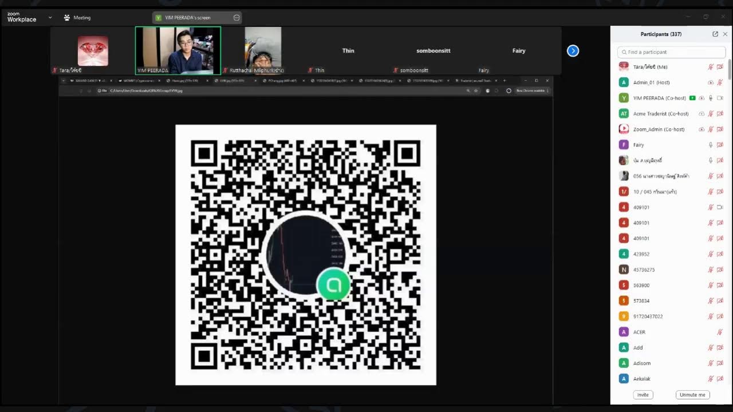The image size is (733, 412).
Task: Click the camera-off icon for Add
Action: click(720, 347)
